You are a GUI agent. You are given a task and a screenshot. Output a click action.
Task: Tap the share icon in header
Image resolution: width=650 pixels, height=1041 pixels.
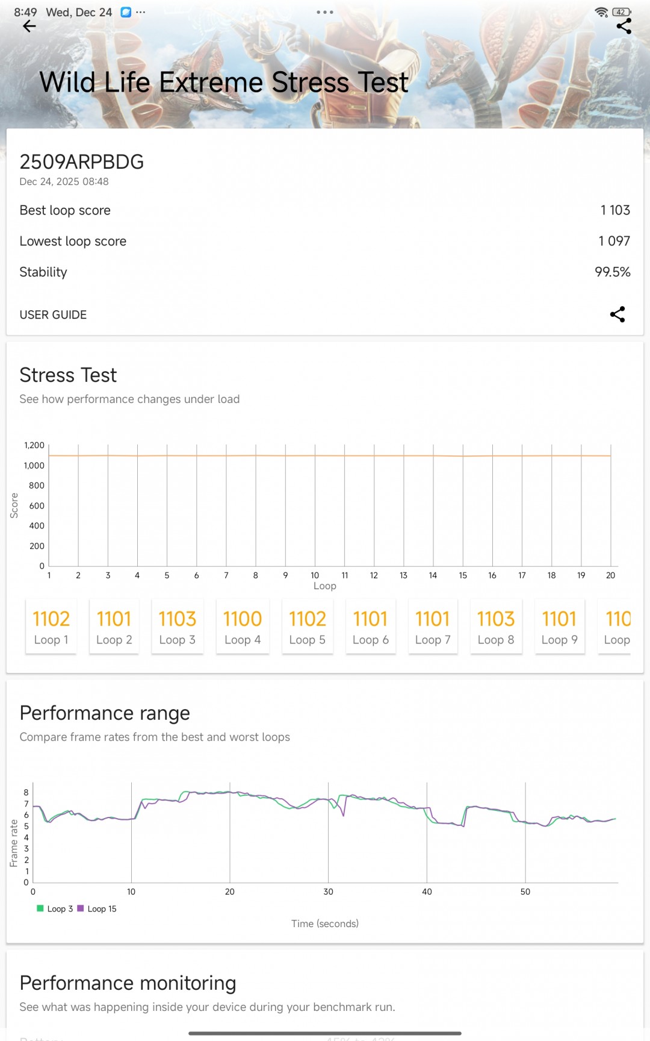click(624, 26)
